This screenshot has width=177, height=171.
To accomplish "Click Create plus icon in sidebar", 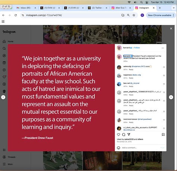I will click(4, 84).
